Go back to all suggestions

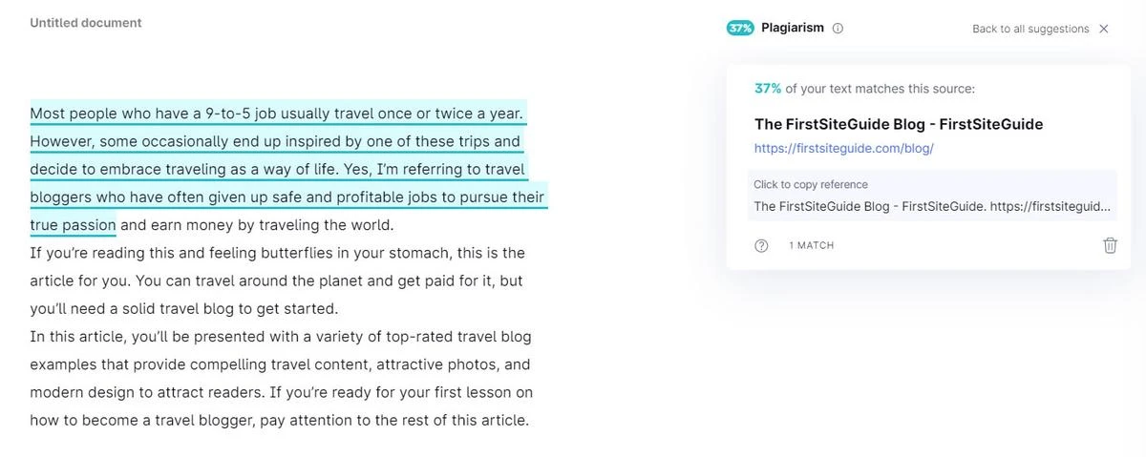1030,29
